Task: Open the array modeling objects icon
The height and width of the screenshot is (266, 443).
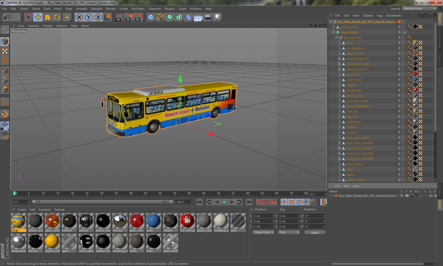Action: (x=179, y=17)
